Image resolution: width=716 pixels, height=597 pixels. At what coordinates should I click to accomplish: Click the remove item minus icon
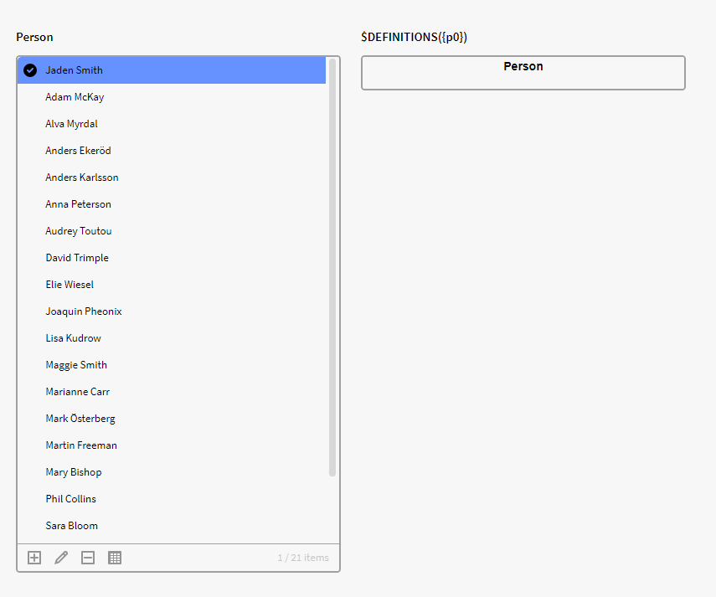(88, 558)
